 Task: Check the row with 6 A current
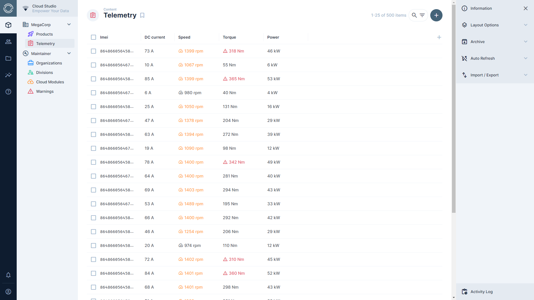93,93
